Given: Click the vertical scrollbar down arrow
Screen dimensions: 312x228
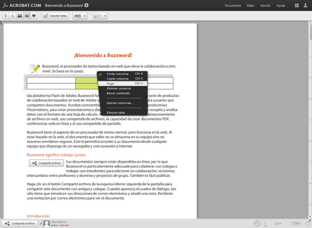Looking at the screenshot, I should 310,217.
